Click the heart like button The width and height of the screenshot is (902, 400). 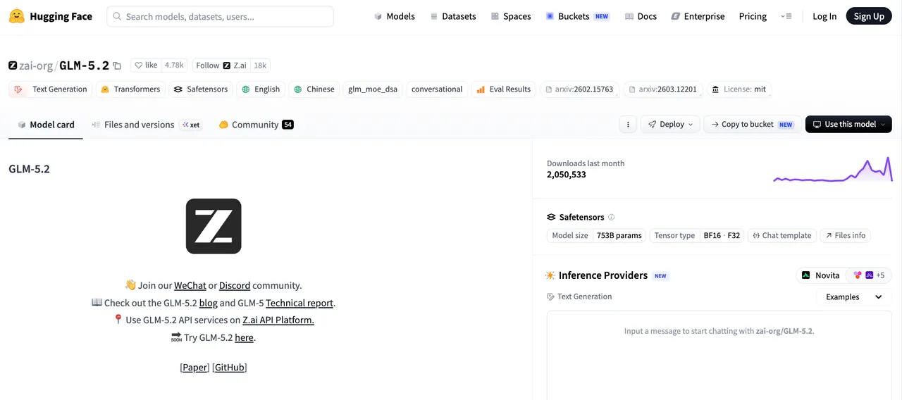coord(147,65)
